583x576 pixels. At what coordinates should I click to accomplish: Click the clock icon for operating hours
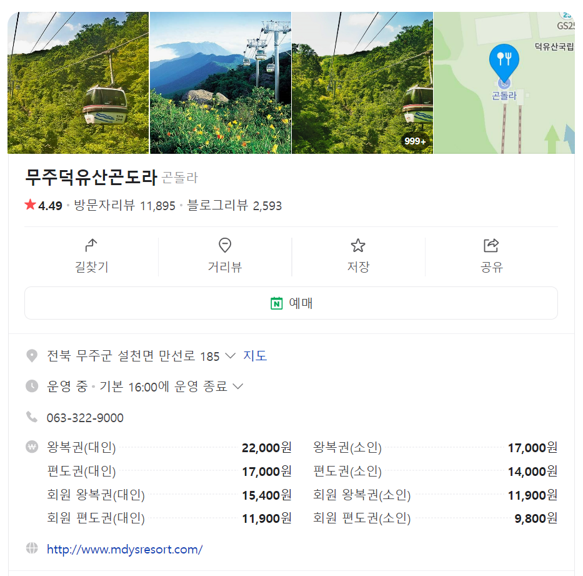[x=32, y=386]
